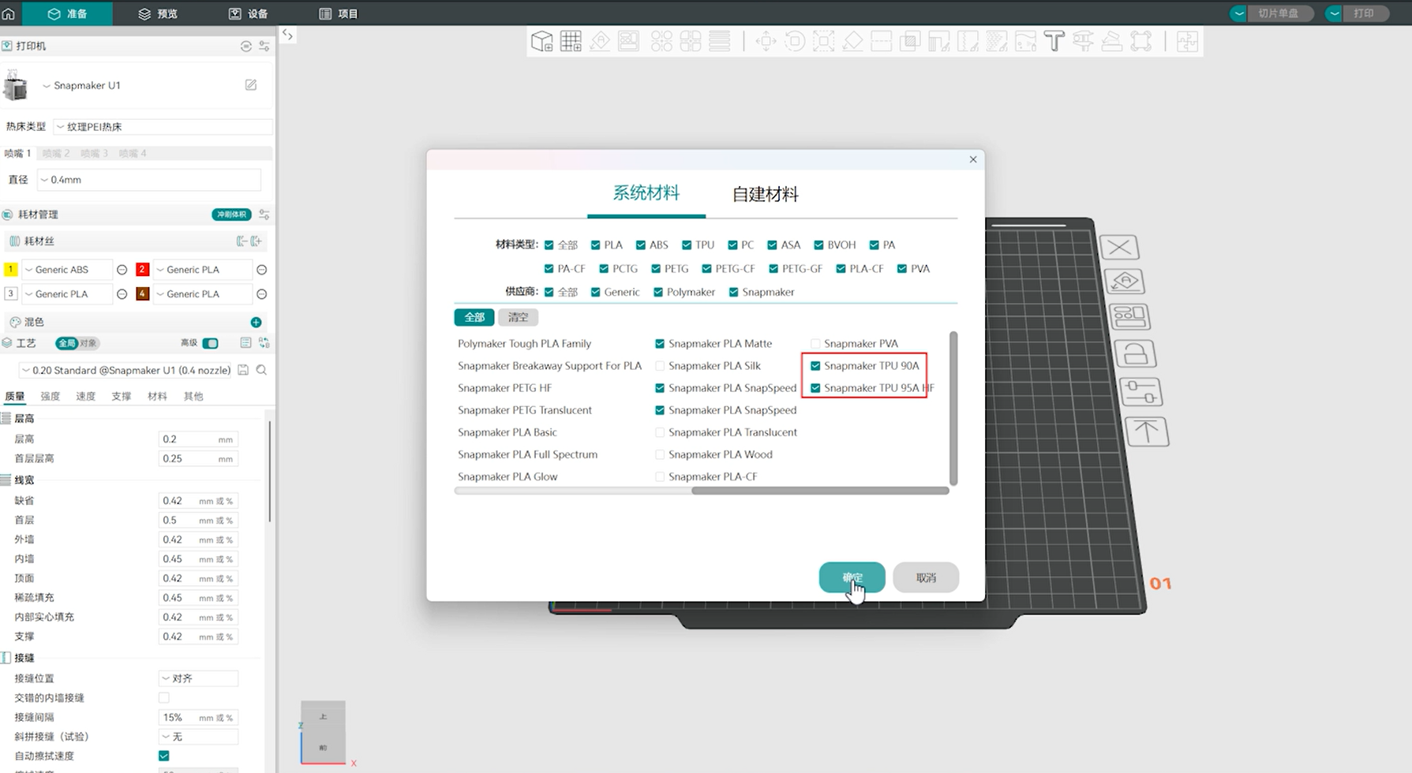Screen dimensions: 1412x773
Task: Click the 切片单盘 slice plate button
Action: 1279,13
